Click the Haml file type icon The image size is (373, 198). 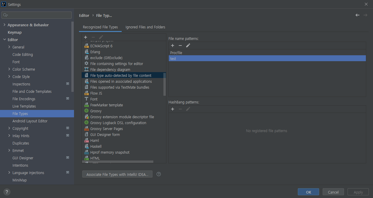pyautogui.click(x=86, y=141)
